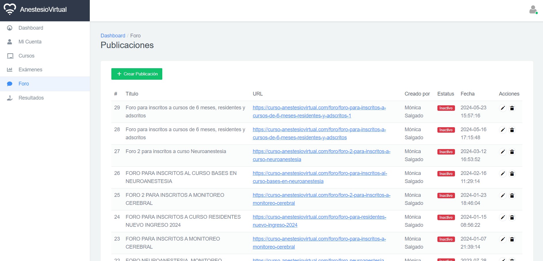543x261 pixels.
Task: Click the AnestesioVirtual logo
Action: pos(35,9)
